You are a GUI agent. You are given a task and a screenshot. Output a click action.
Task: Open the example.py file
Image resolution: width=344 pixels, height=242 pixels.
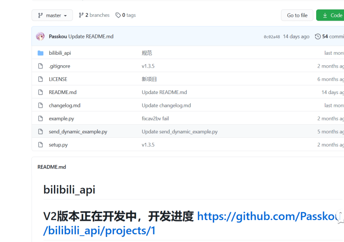61,119
